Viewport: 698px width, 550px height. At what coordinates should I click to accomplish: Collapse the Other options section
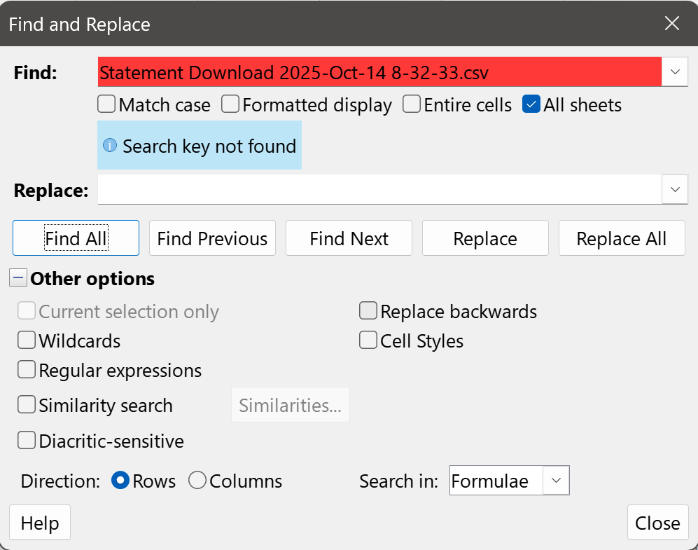pos(18,278)
